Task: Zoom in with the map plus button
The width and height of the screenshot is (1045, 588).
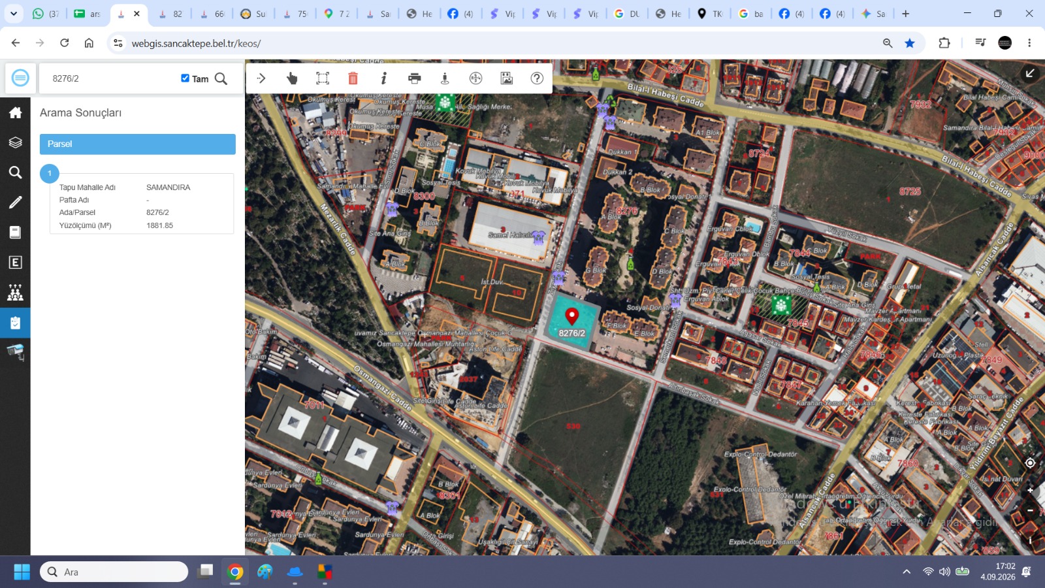Action: (1030, 490)
